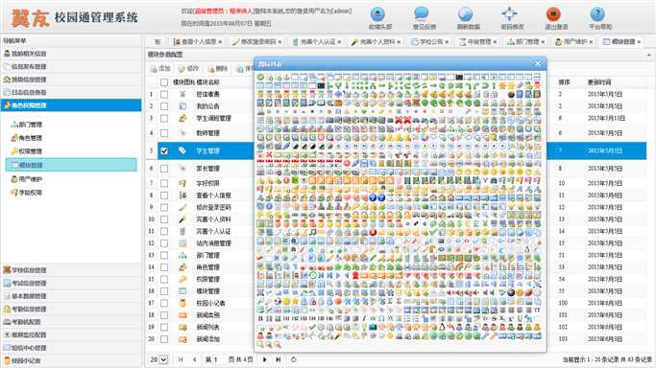Screen dimensions: 656x368
Task: Open 部门管理 in the left tree
Action: click(27, 125)
